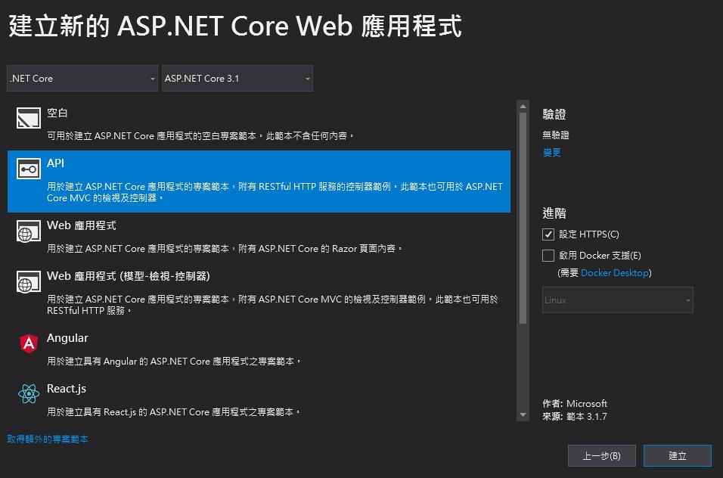
Task: Select Web 應用程式 (模型-檢視-控制器) title
Action: click(128, 276)
